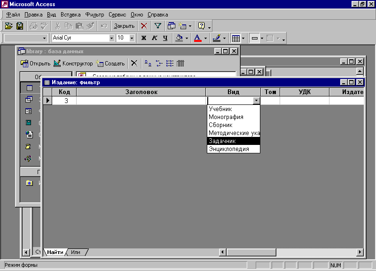Viewport: 376px width, 271px height.
Task: Select Сборник from the dropdown list
Action: [x=233, y=125]
